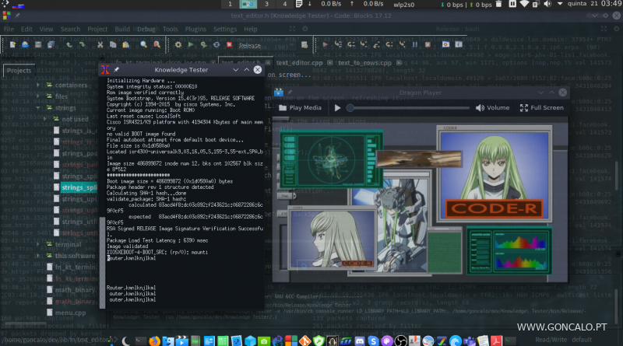The height and width of the screenshot is (346, 623).
Task: Select the this software tree item
Action: point(75,256)
